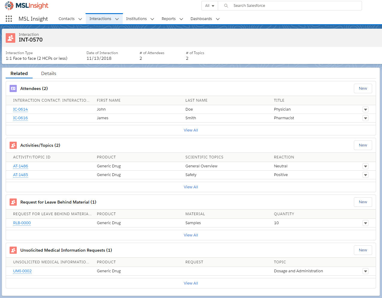The height and width of the screenshot is (298, 382).
Task: Click View All under Activities/Topics
Action: (x=191, y=187)
